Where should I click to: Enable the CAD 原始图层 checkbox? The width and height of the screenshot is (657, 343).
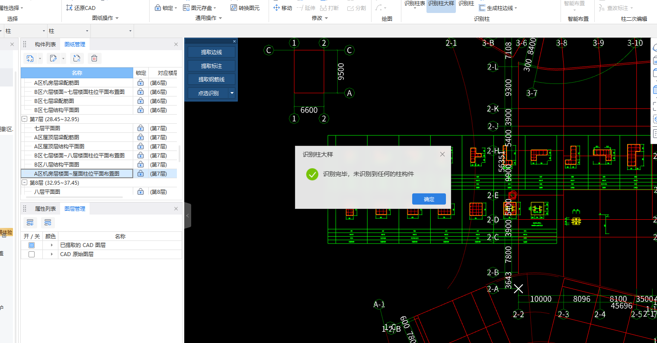[32, 254]
